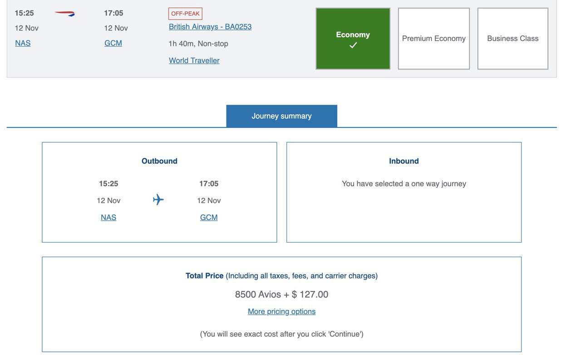The image size is (581, 355).
Task: Click the exact cost after 'Continue' note
Action: pyautogui.click(x=281, y=334)
